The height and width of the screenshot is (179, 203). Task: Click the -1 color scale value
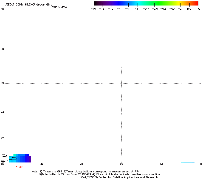[136, 9]
